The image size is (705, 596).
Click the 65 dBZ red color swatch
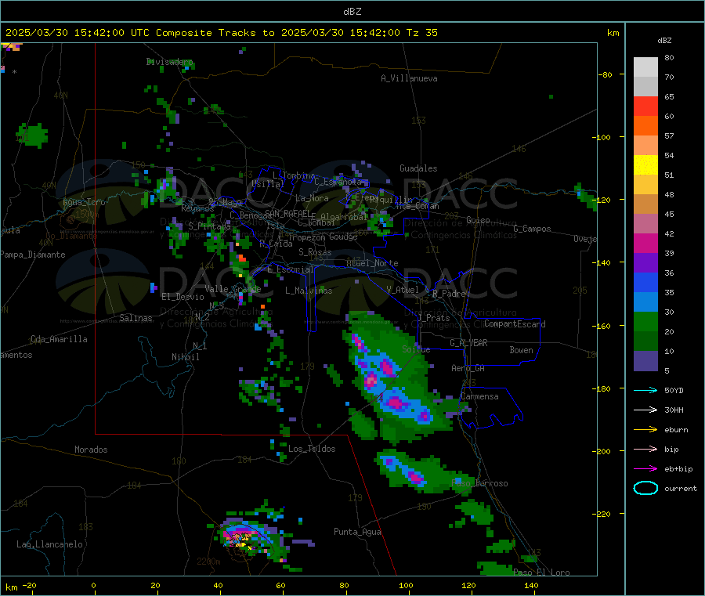coord(645,106)
